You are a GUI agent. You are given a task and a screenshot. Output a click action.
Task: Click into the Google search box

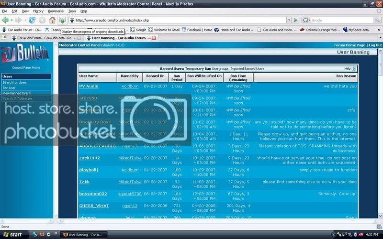tap(342, 20)
